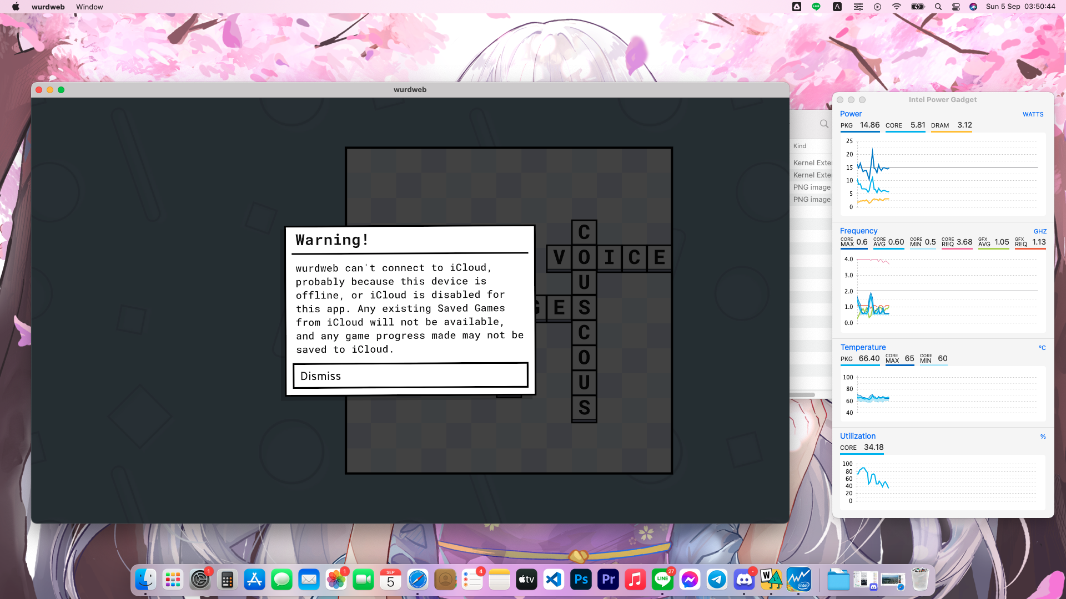Launch Safari from the Dock

coord(418,580)
